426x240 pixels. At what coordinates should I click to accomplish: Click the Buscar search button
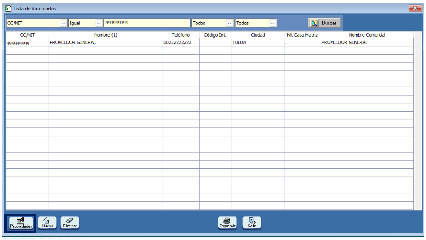pyautogui.click(x=324, y=23)
